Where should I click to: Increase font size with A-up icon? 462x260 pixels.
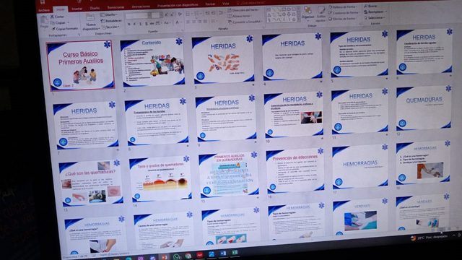[166, 14]
